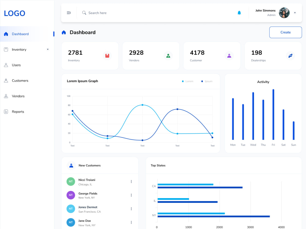Click the New Customers person icon

(71, 165)
